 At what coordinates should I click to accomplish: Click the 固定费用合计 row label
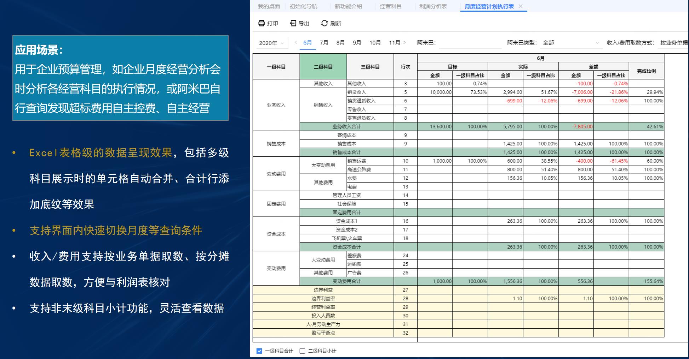tap(346, 213)
